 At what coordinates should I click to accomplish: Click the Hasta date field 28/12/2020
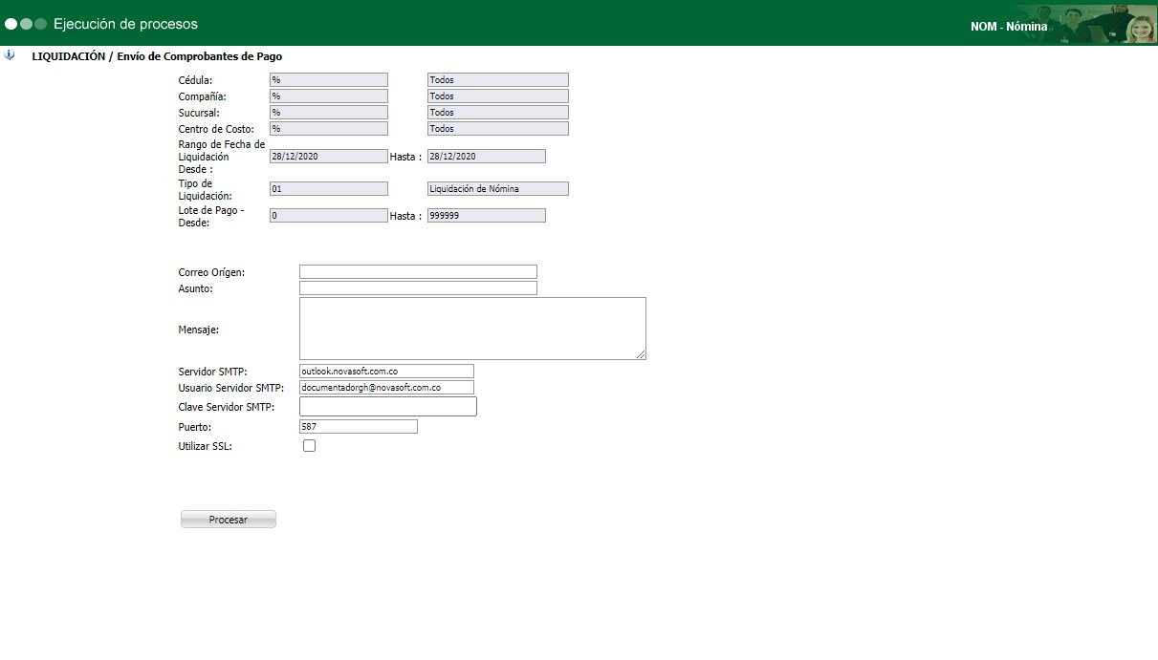point(487,157)
